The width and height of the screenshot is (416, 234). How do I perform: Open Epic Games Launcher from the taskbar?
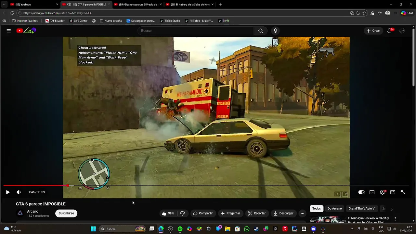click(x=275, y=229)
